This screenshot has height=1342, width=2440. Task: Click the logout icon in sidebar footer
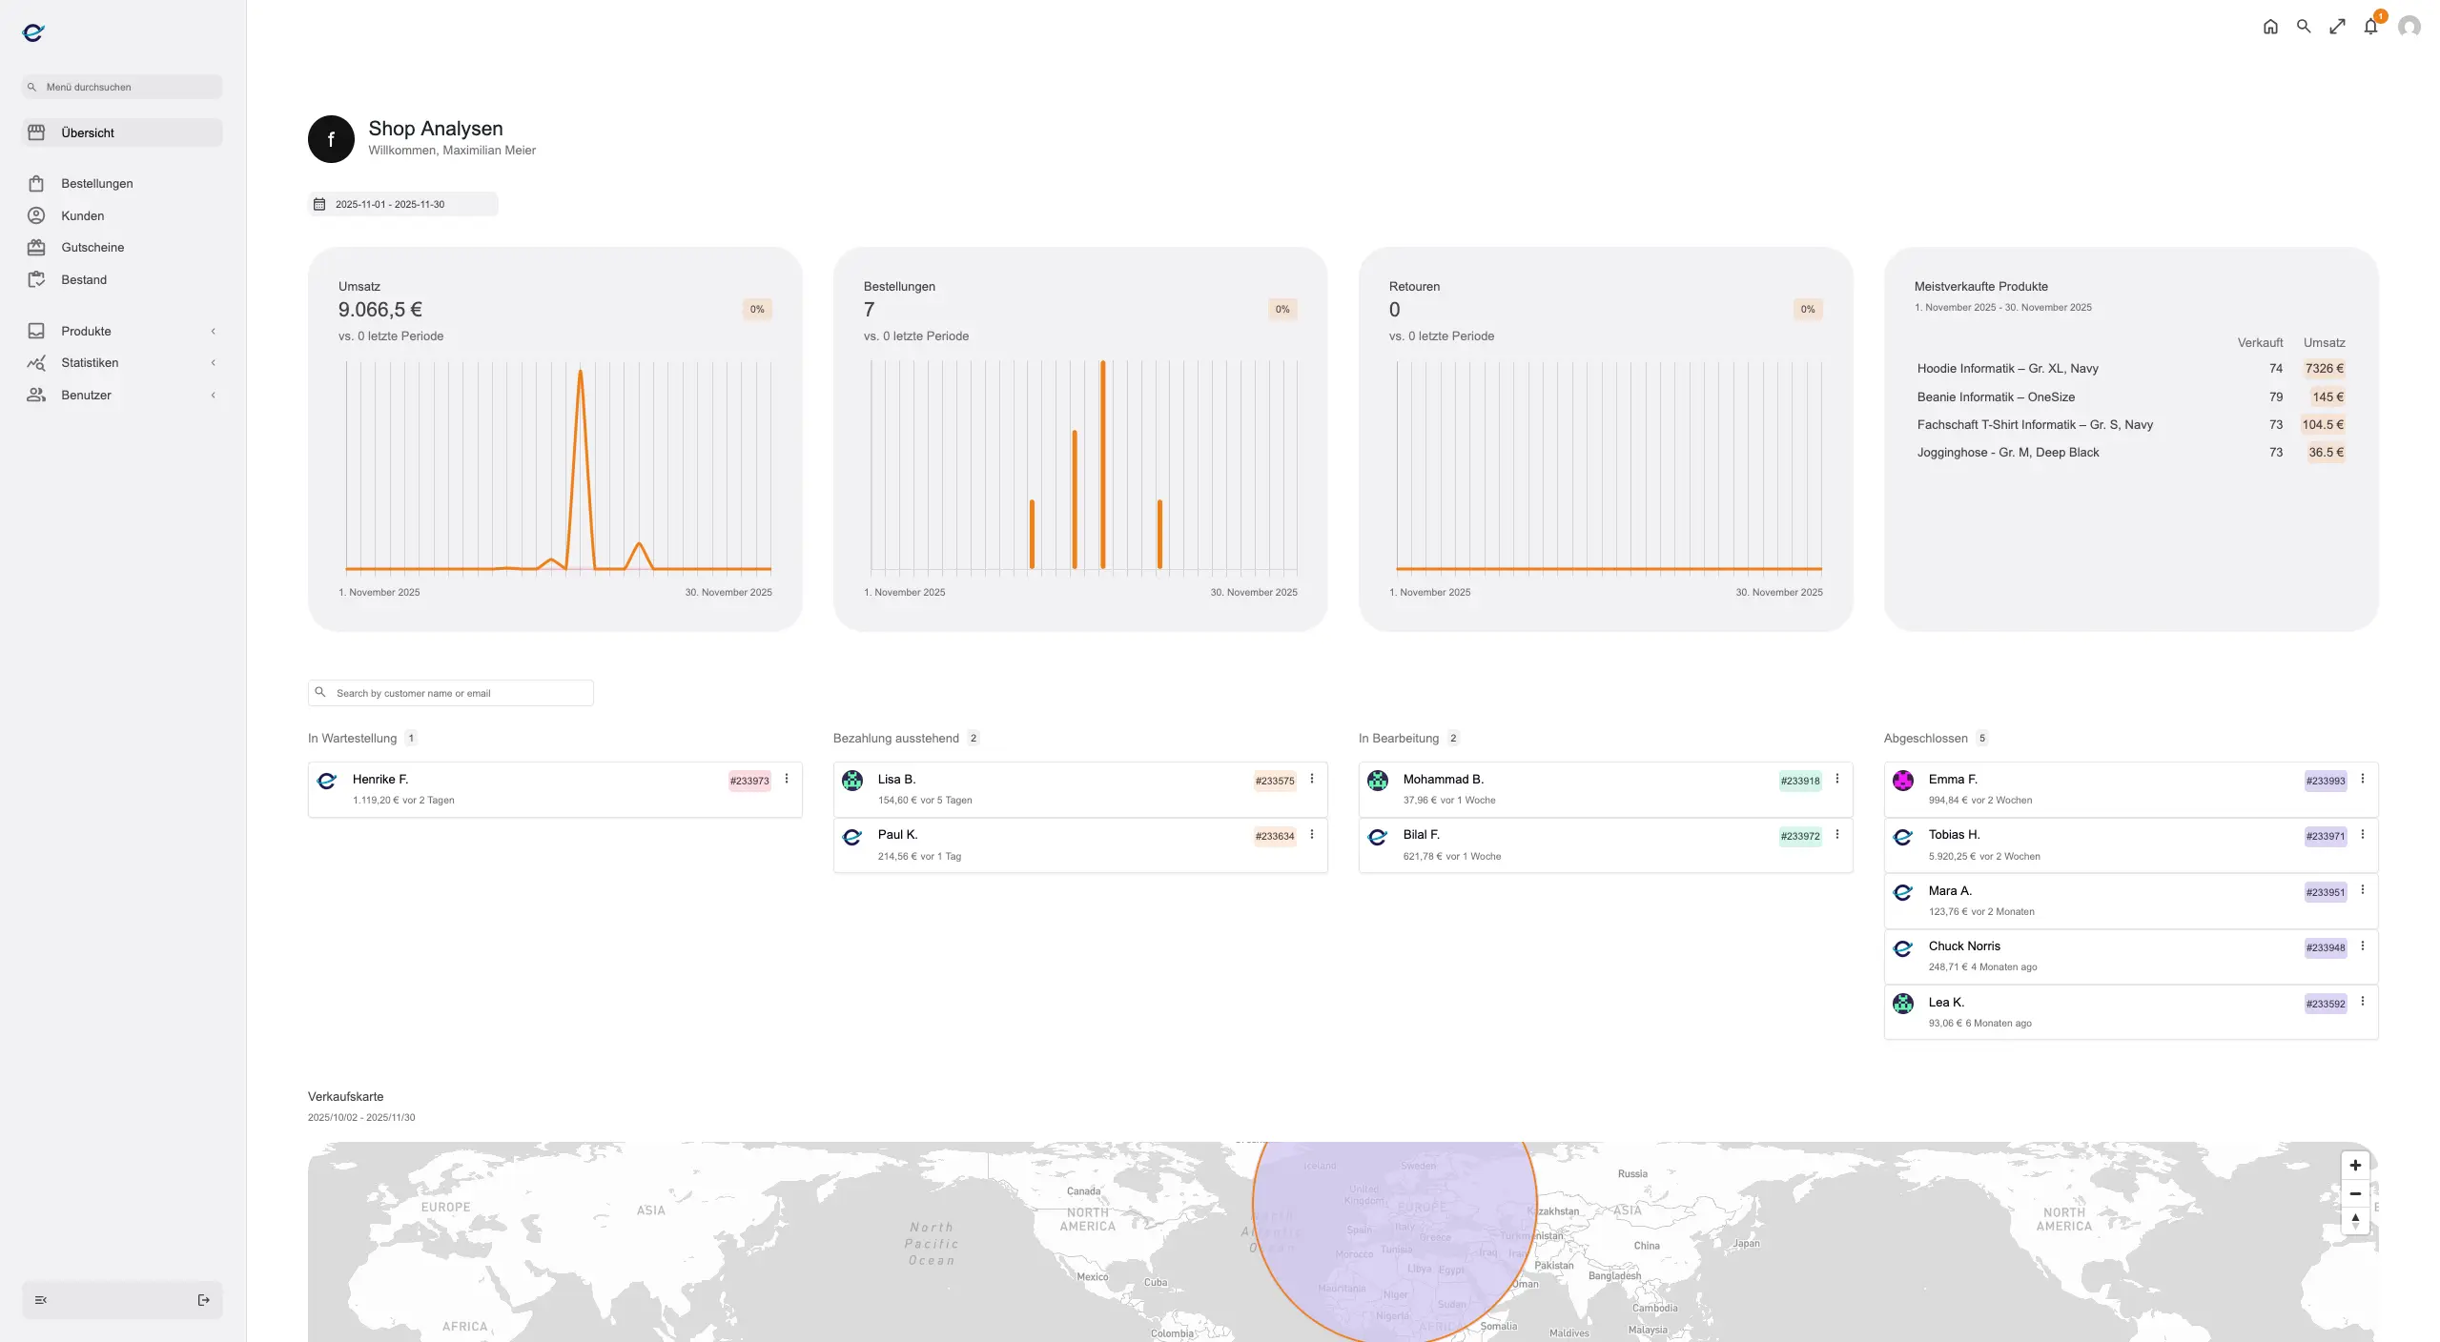tap(203, 1300)
